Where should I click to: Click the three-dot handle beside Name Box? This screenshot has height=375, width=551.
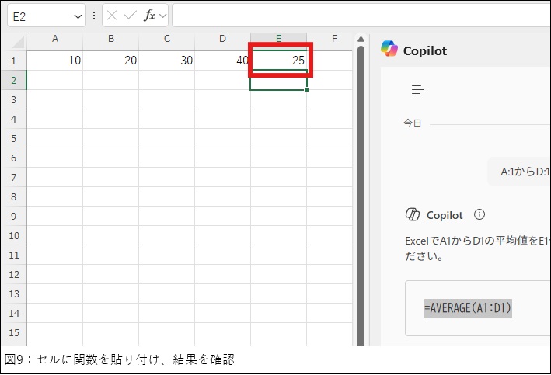[94, 16]
